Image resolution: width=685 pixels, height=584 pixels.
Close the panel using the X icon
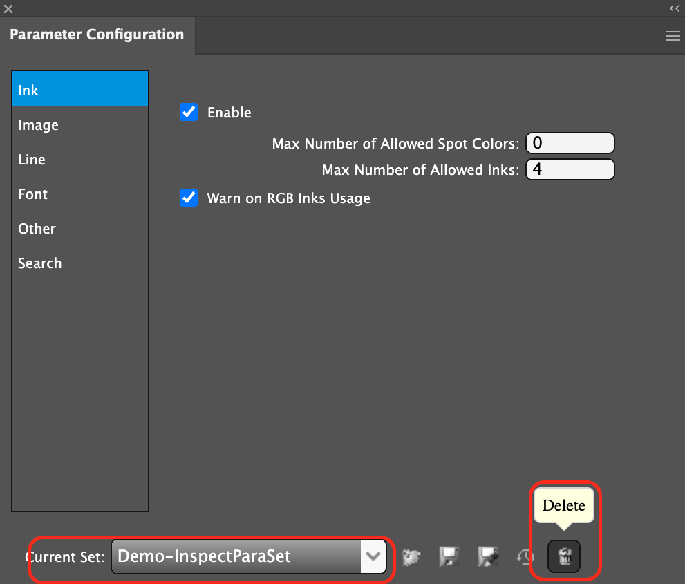[x=8, y=9]
